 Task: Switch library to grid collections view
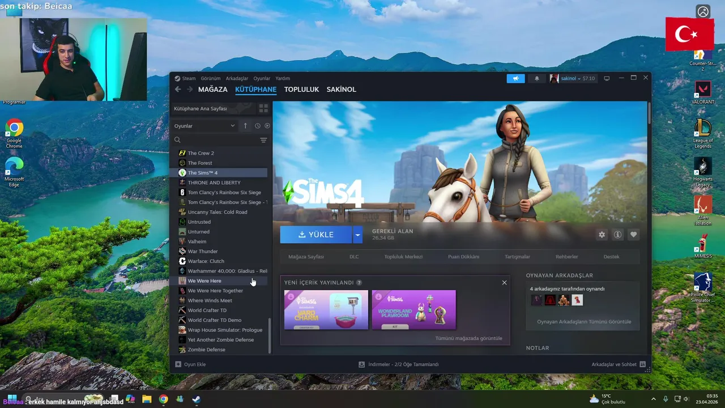click(263, 108)
